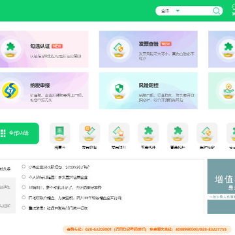The height and width of the screenshot is (235, 235).
Task: Open the puzzle shortcut beside the pointing-hand ticket
Action: click(x=148, y=133)
